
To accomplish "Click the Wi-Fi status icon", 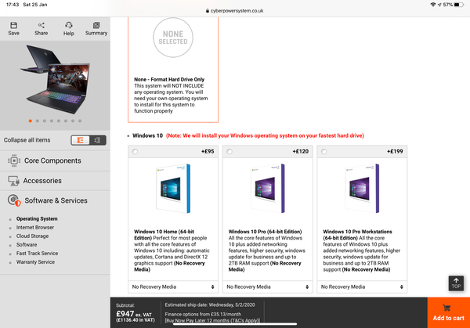I will [x=433, y=5].
